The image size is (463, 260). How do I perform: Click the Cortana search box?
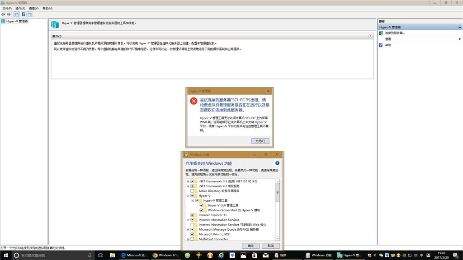53,255
